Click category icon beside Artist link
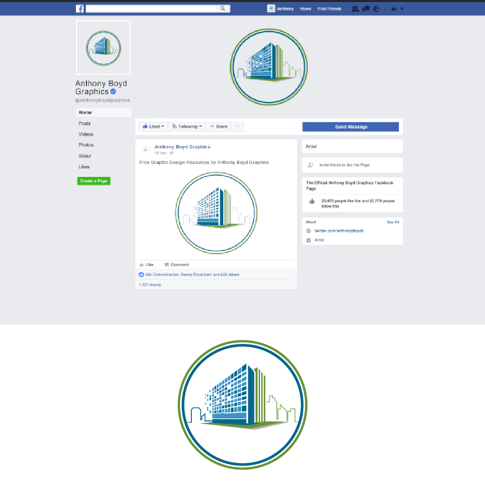This screenshot has width=485, height=485. pyautogui.click(x=309, y=240)
